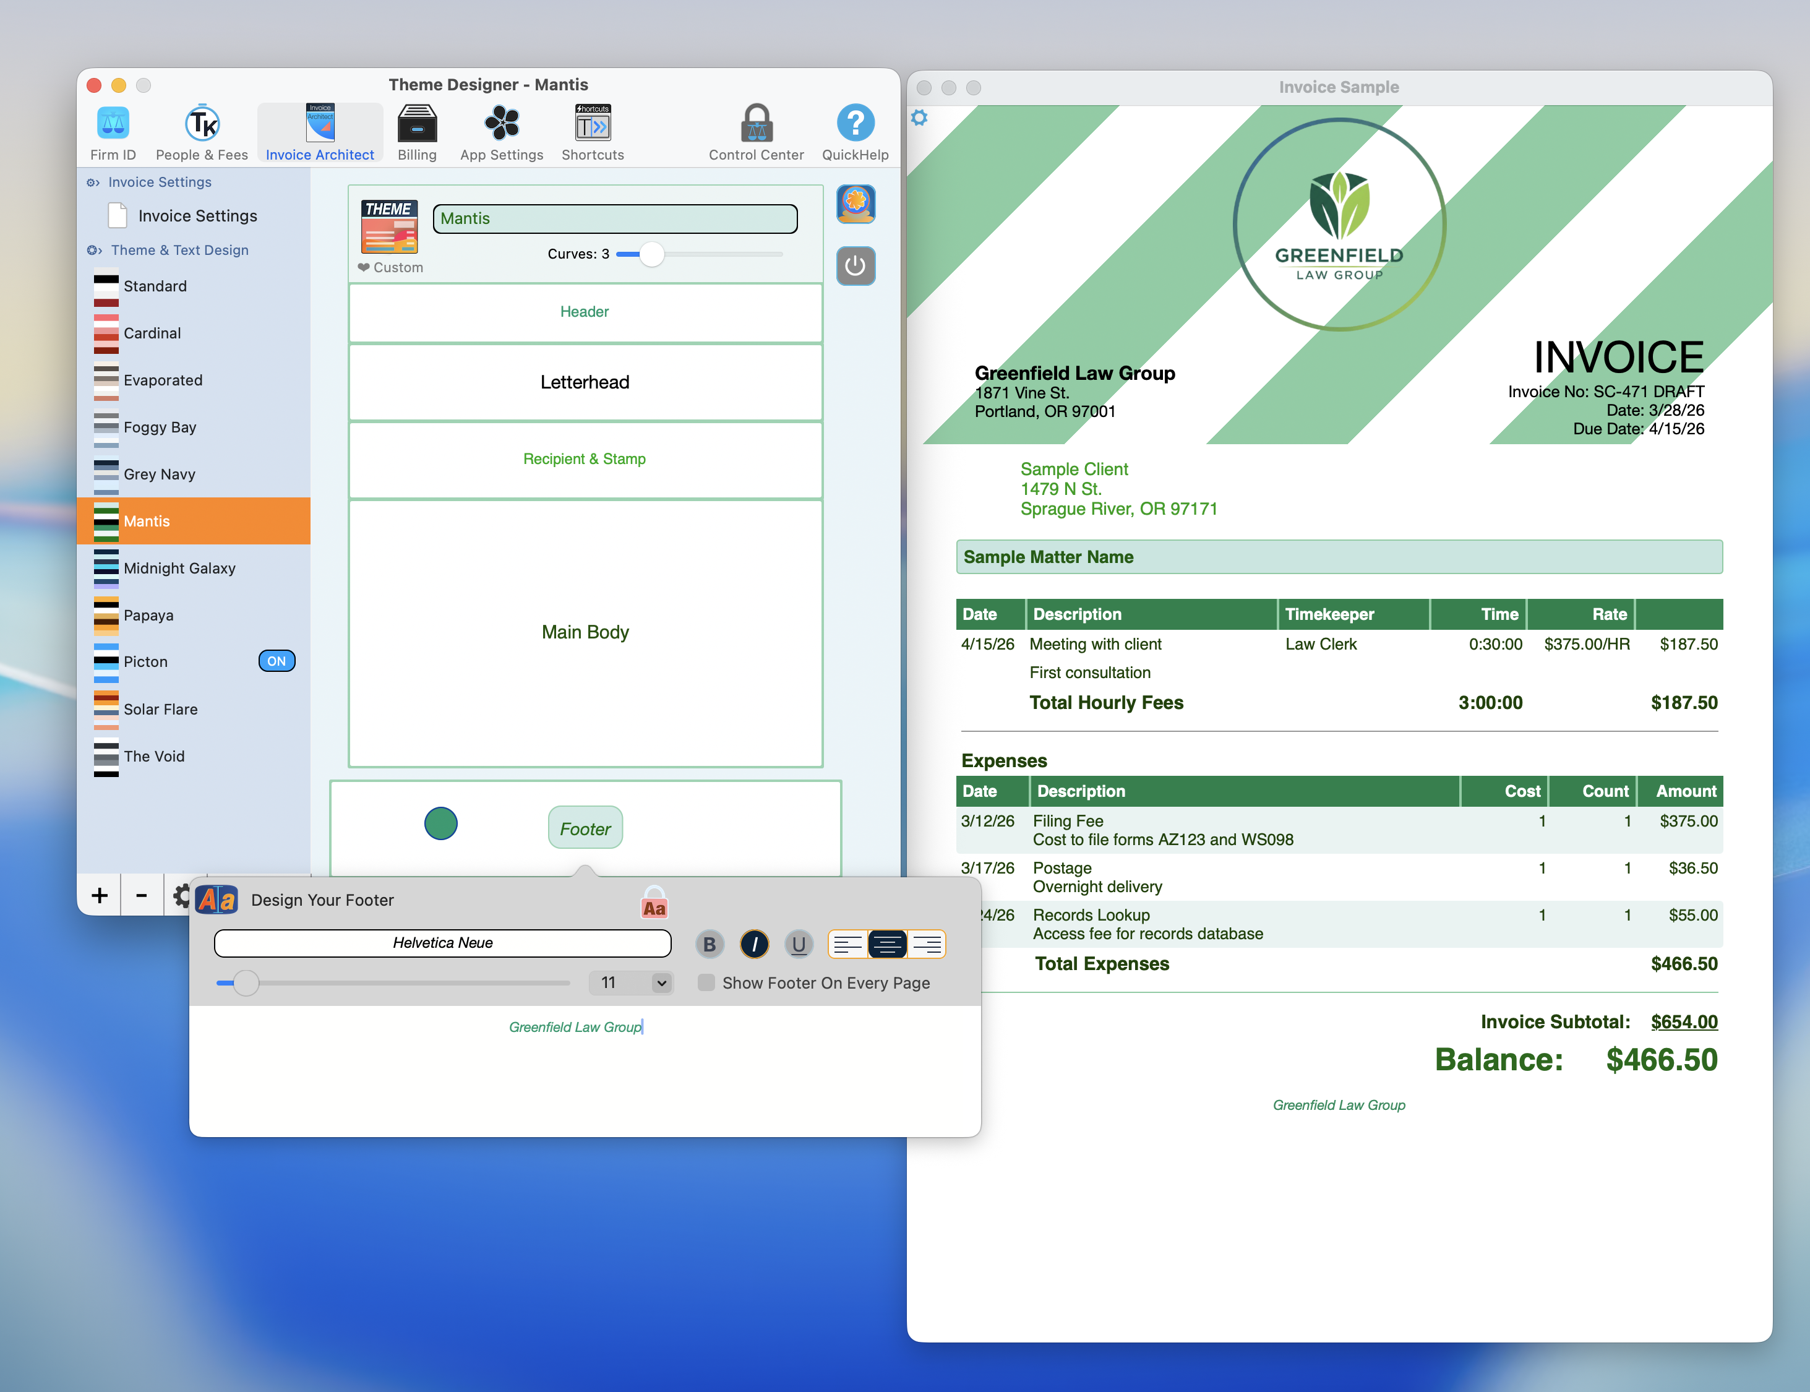Add a new theme with the plus button
This screenshot has width=1810, height=1392.
(98, 895)
